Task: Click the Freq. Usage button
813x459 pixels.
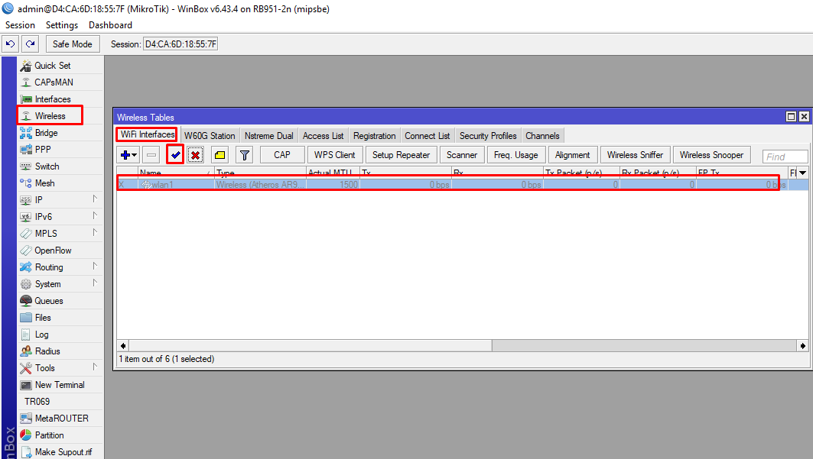Action: coord(516,155)
